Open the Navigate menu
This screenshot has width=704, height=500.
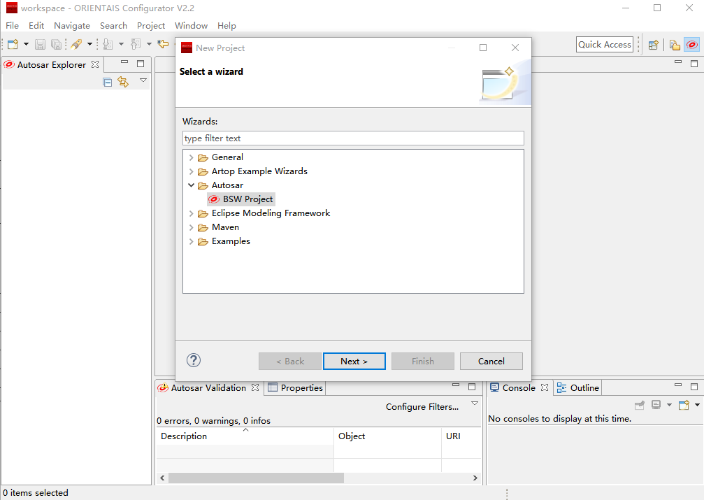click(x=72, y=25)
